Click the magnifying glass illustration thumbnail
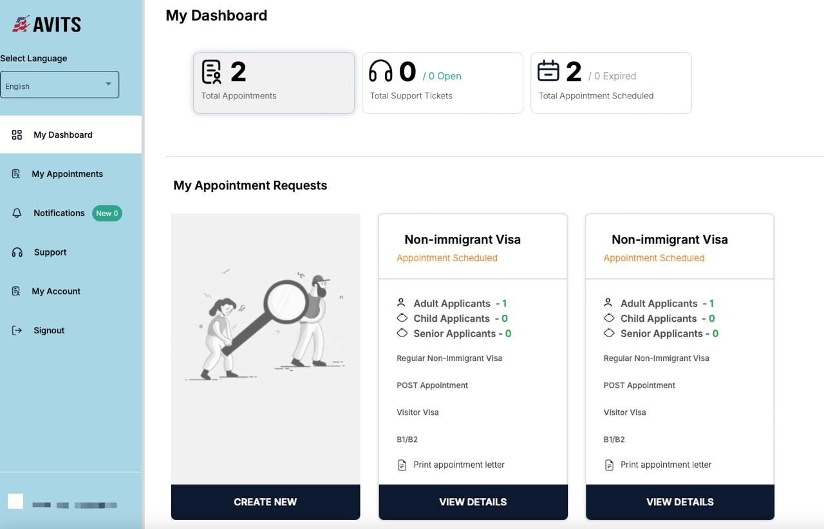824x529 pixels. point(265,322)
